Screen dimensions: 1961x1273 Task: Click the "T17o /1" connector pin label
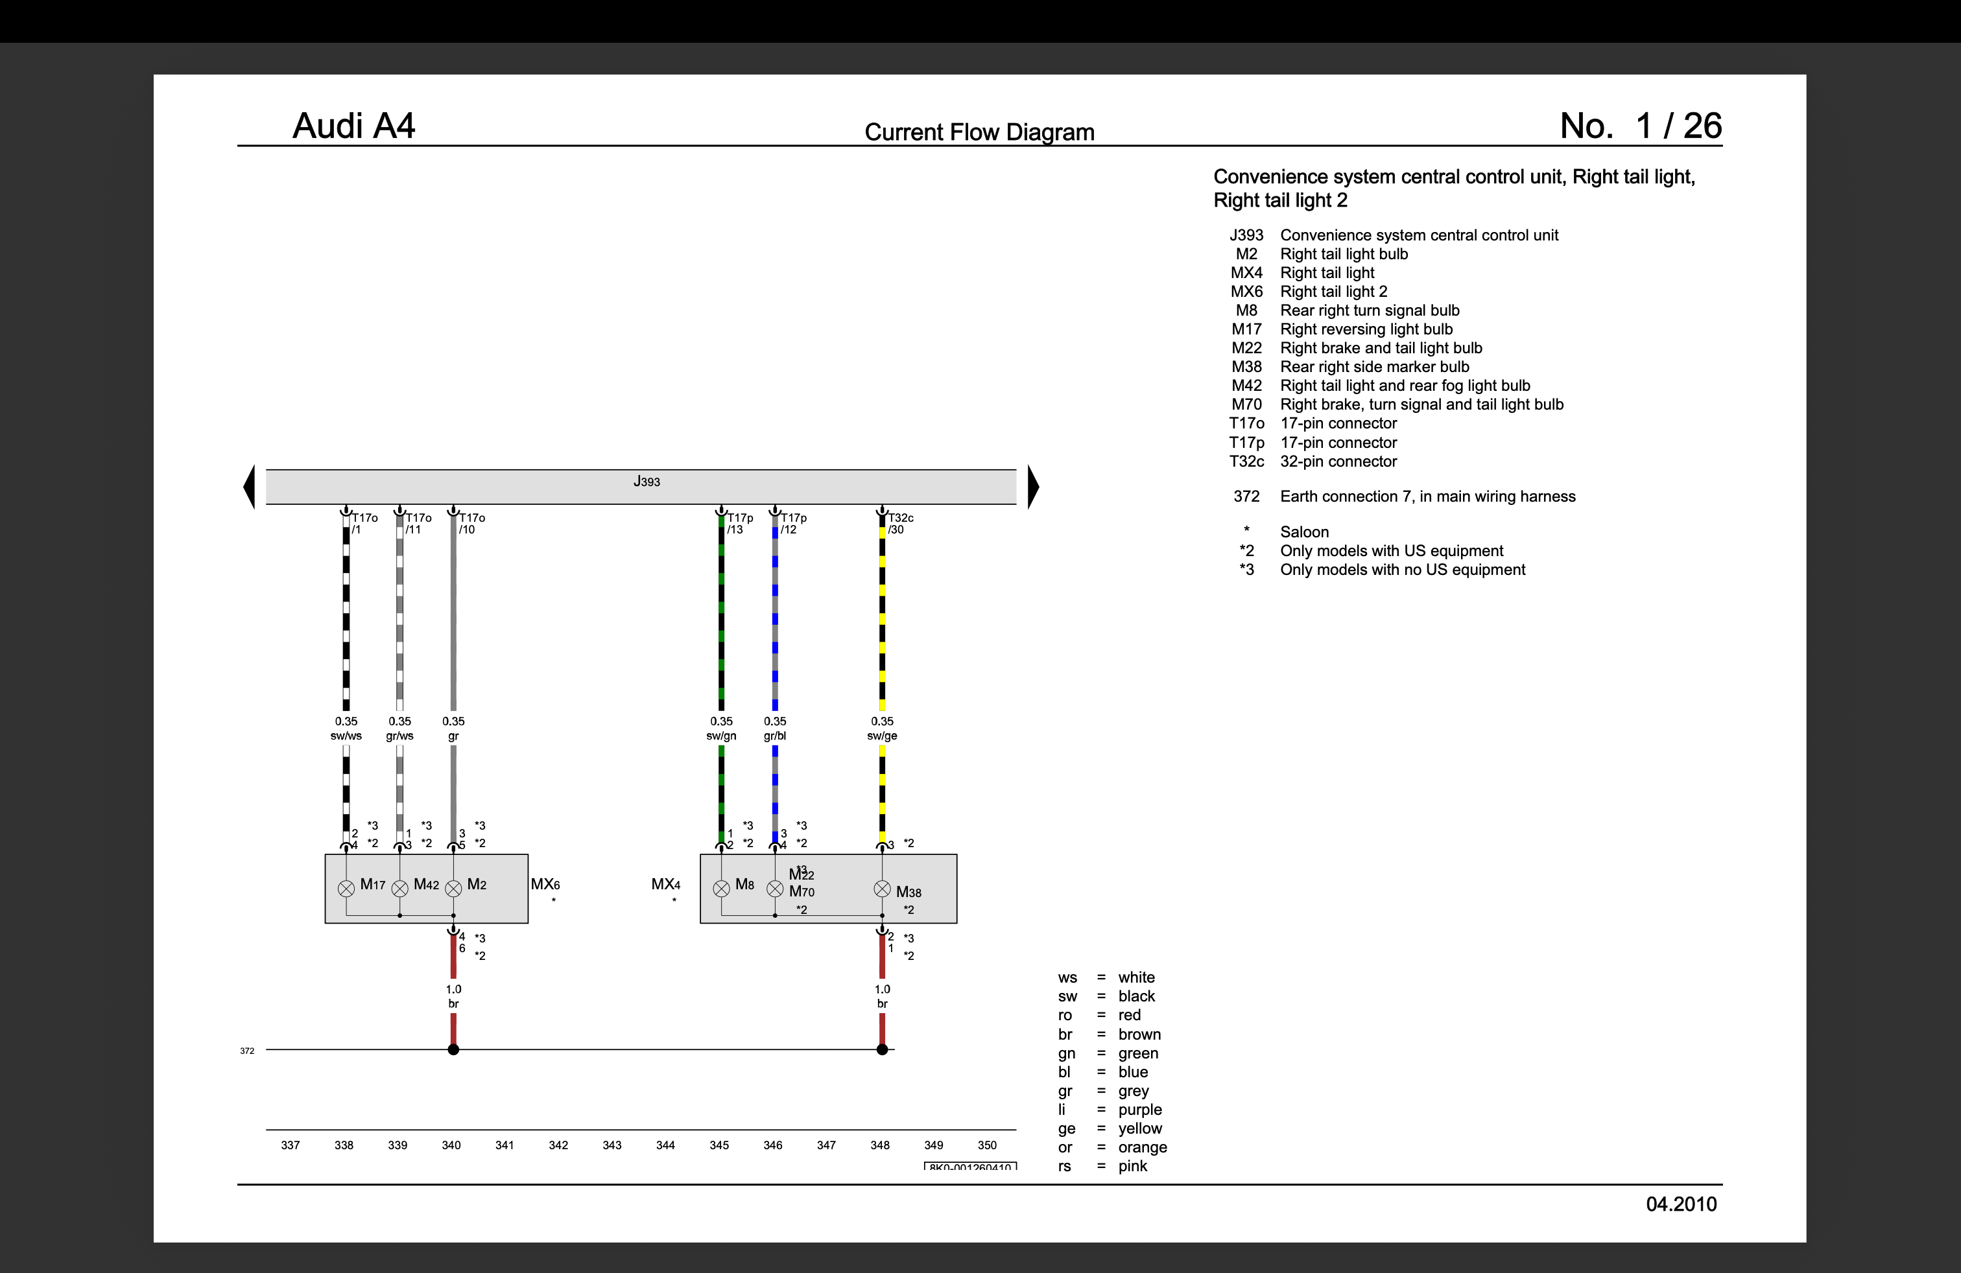364,524
